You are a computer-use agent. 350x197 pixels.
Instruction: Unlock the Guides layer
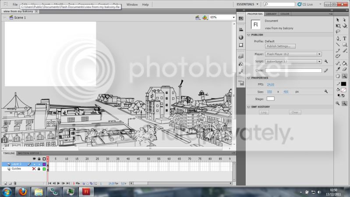click(39, 169)
